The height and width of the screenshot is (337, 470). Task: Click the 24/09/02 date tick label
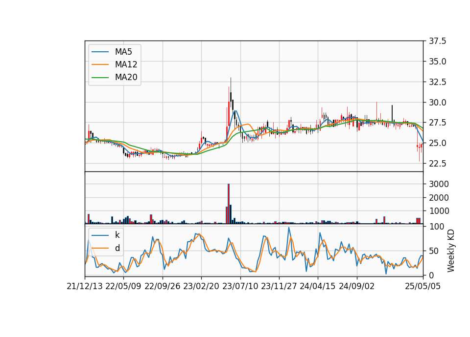point(357,286)
